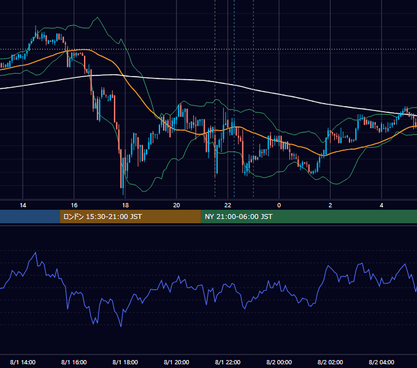
Task: Click the London 15:30-21:00 JST session bar
Action: [130, 217]
